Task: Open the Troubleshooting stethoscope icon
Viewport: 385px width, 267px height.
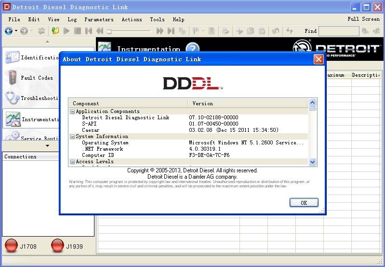Action: point(12,98)
